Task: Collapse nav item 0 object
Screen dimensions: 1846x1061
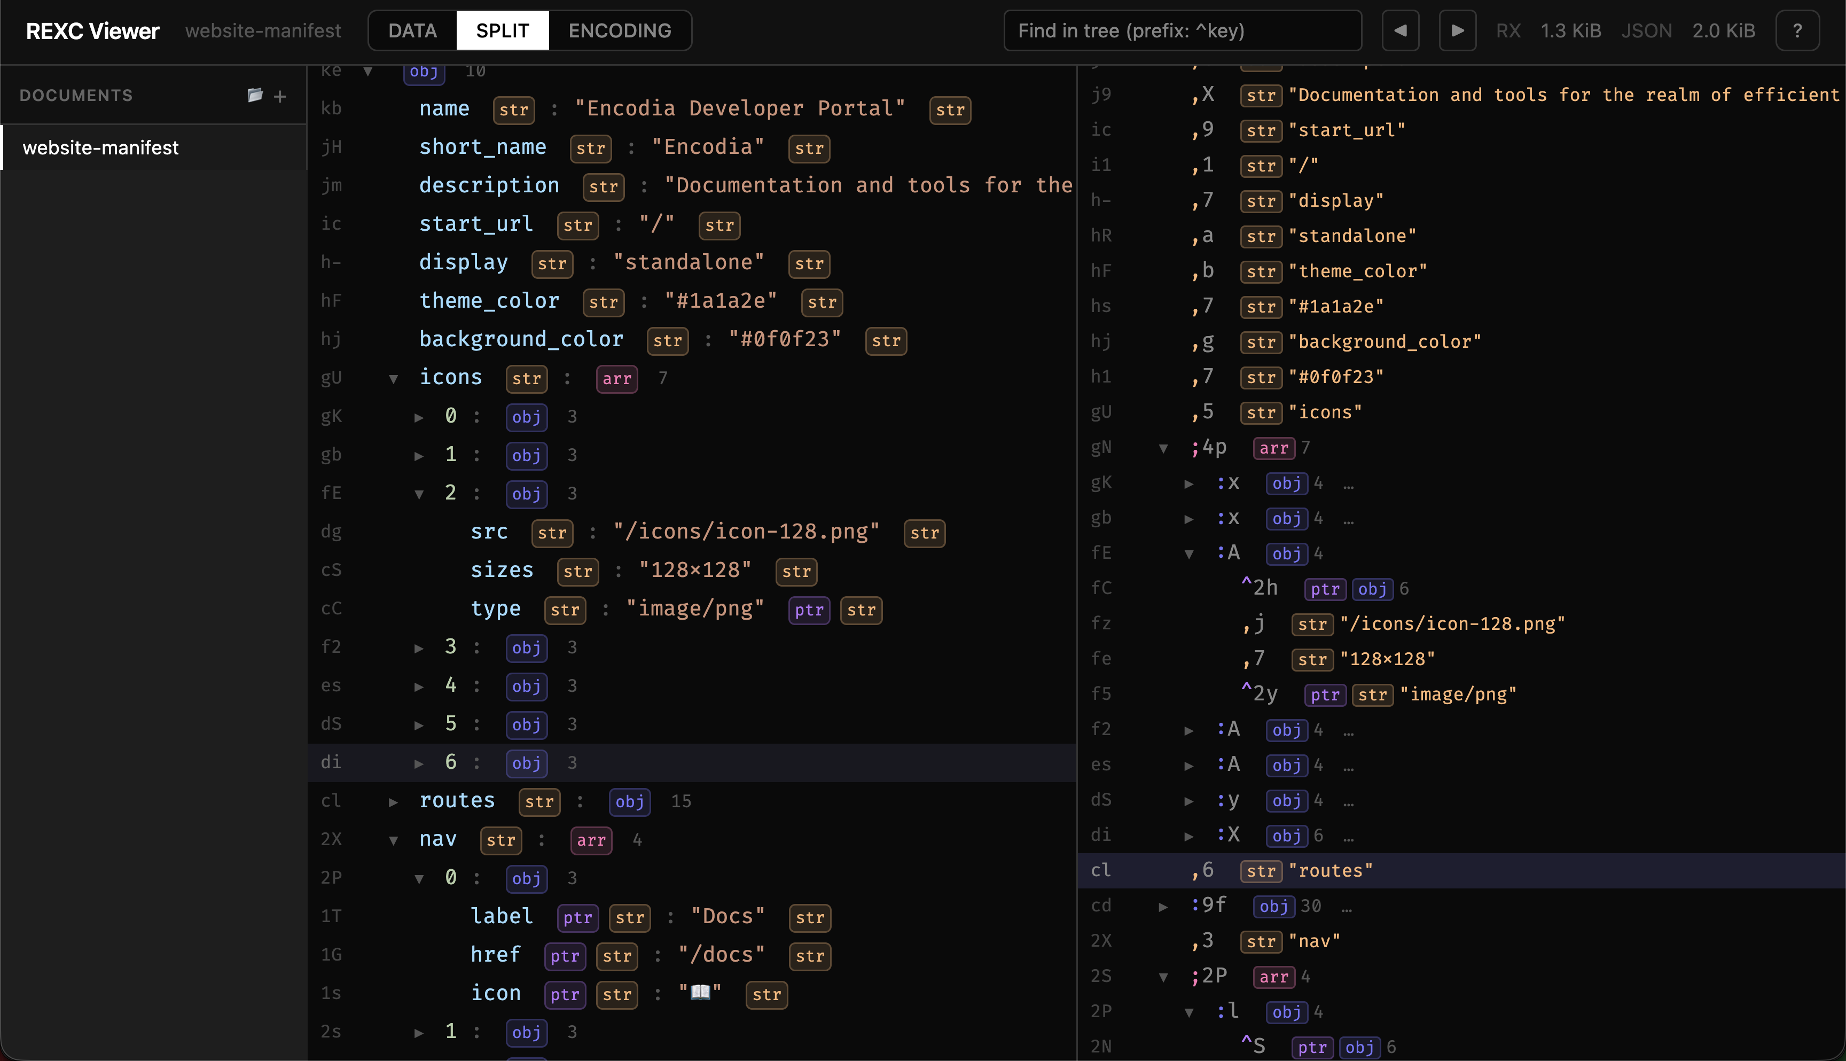Action: 419,879
